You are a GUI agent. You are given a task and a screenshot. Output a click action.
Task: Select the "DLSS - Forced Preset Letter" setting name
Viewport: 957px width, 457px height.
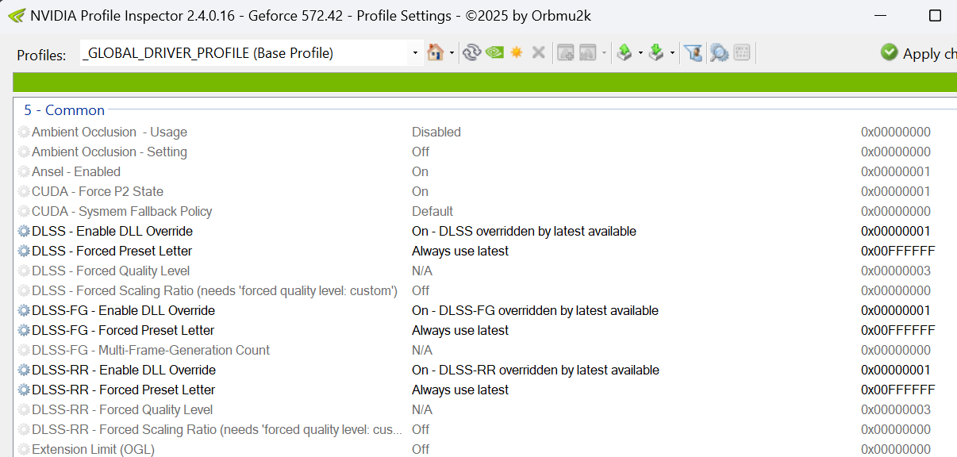tap(112, 252)
